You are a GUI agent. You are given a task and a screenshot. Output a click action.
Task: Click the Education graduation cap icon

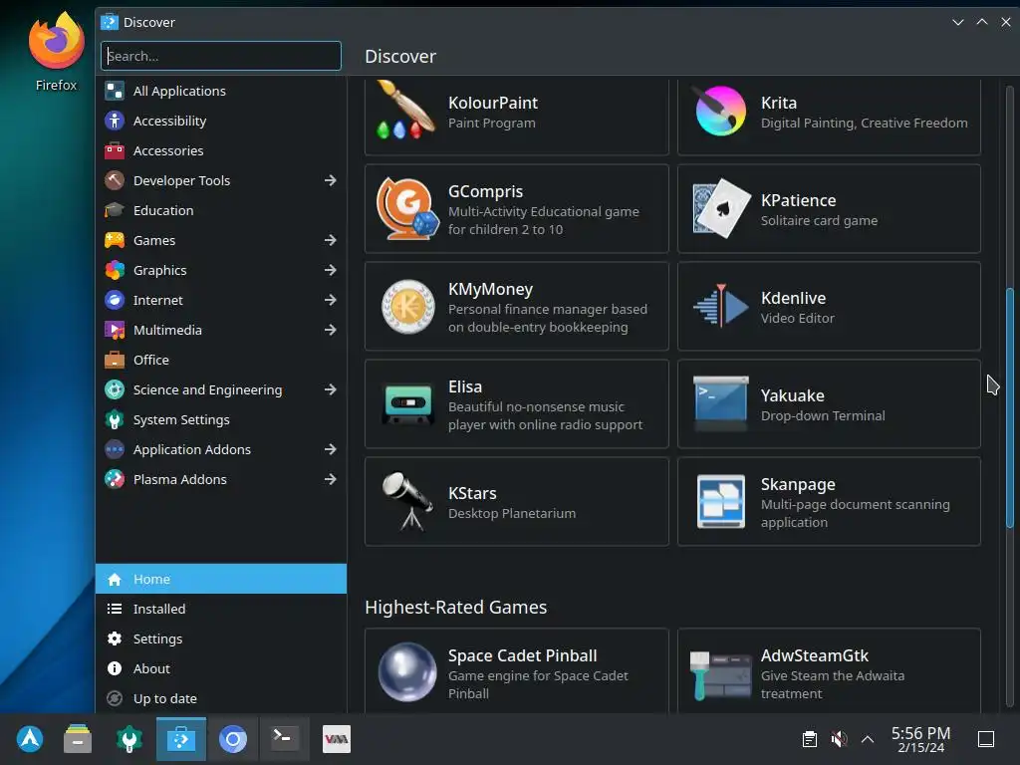tap(115, 210)
